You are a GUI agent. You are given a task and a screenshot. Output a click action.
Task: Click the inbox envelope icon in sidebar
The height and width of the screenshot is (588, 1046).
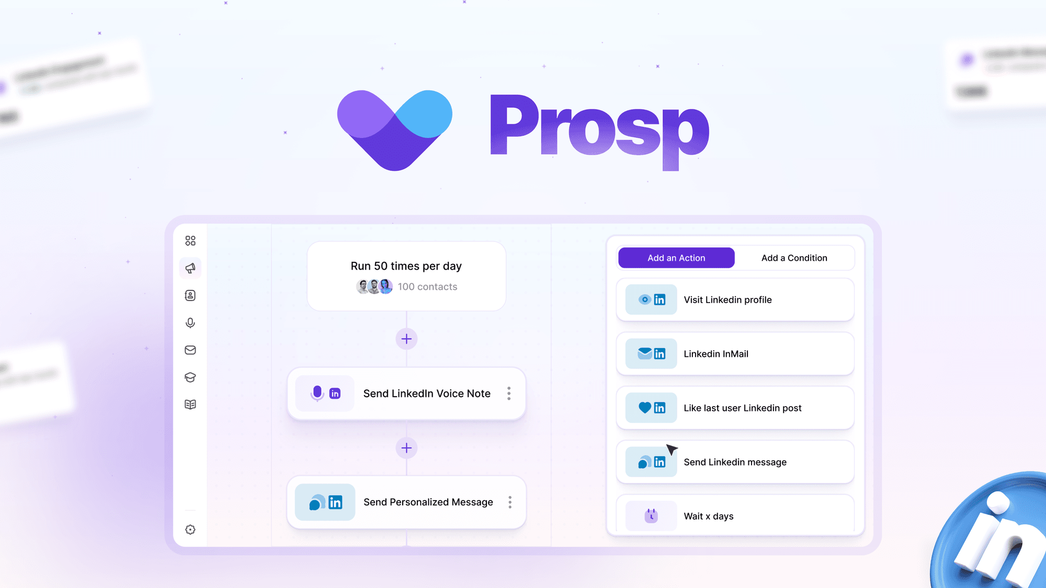190,350
